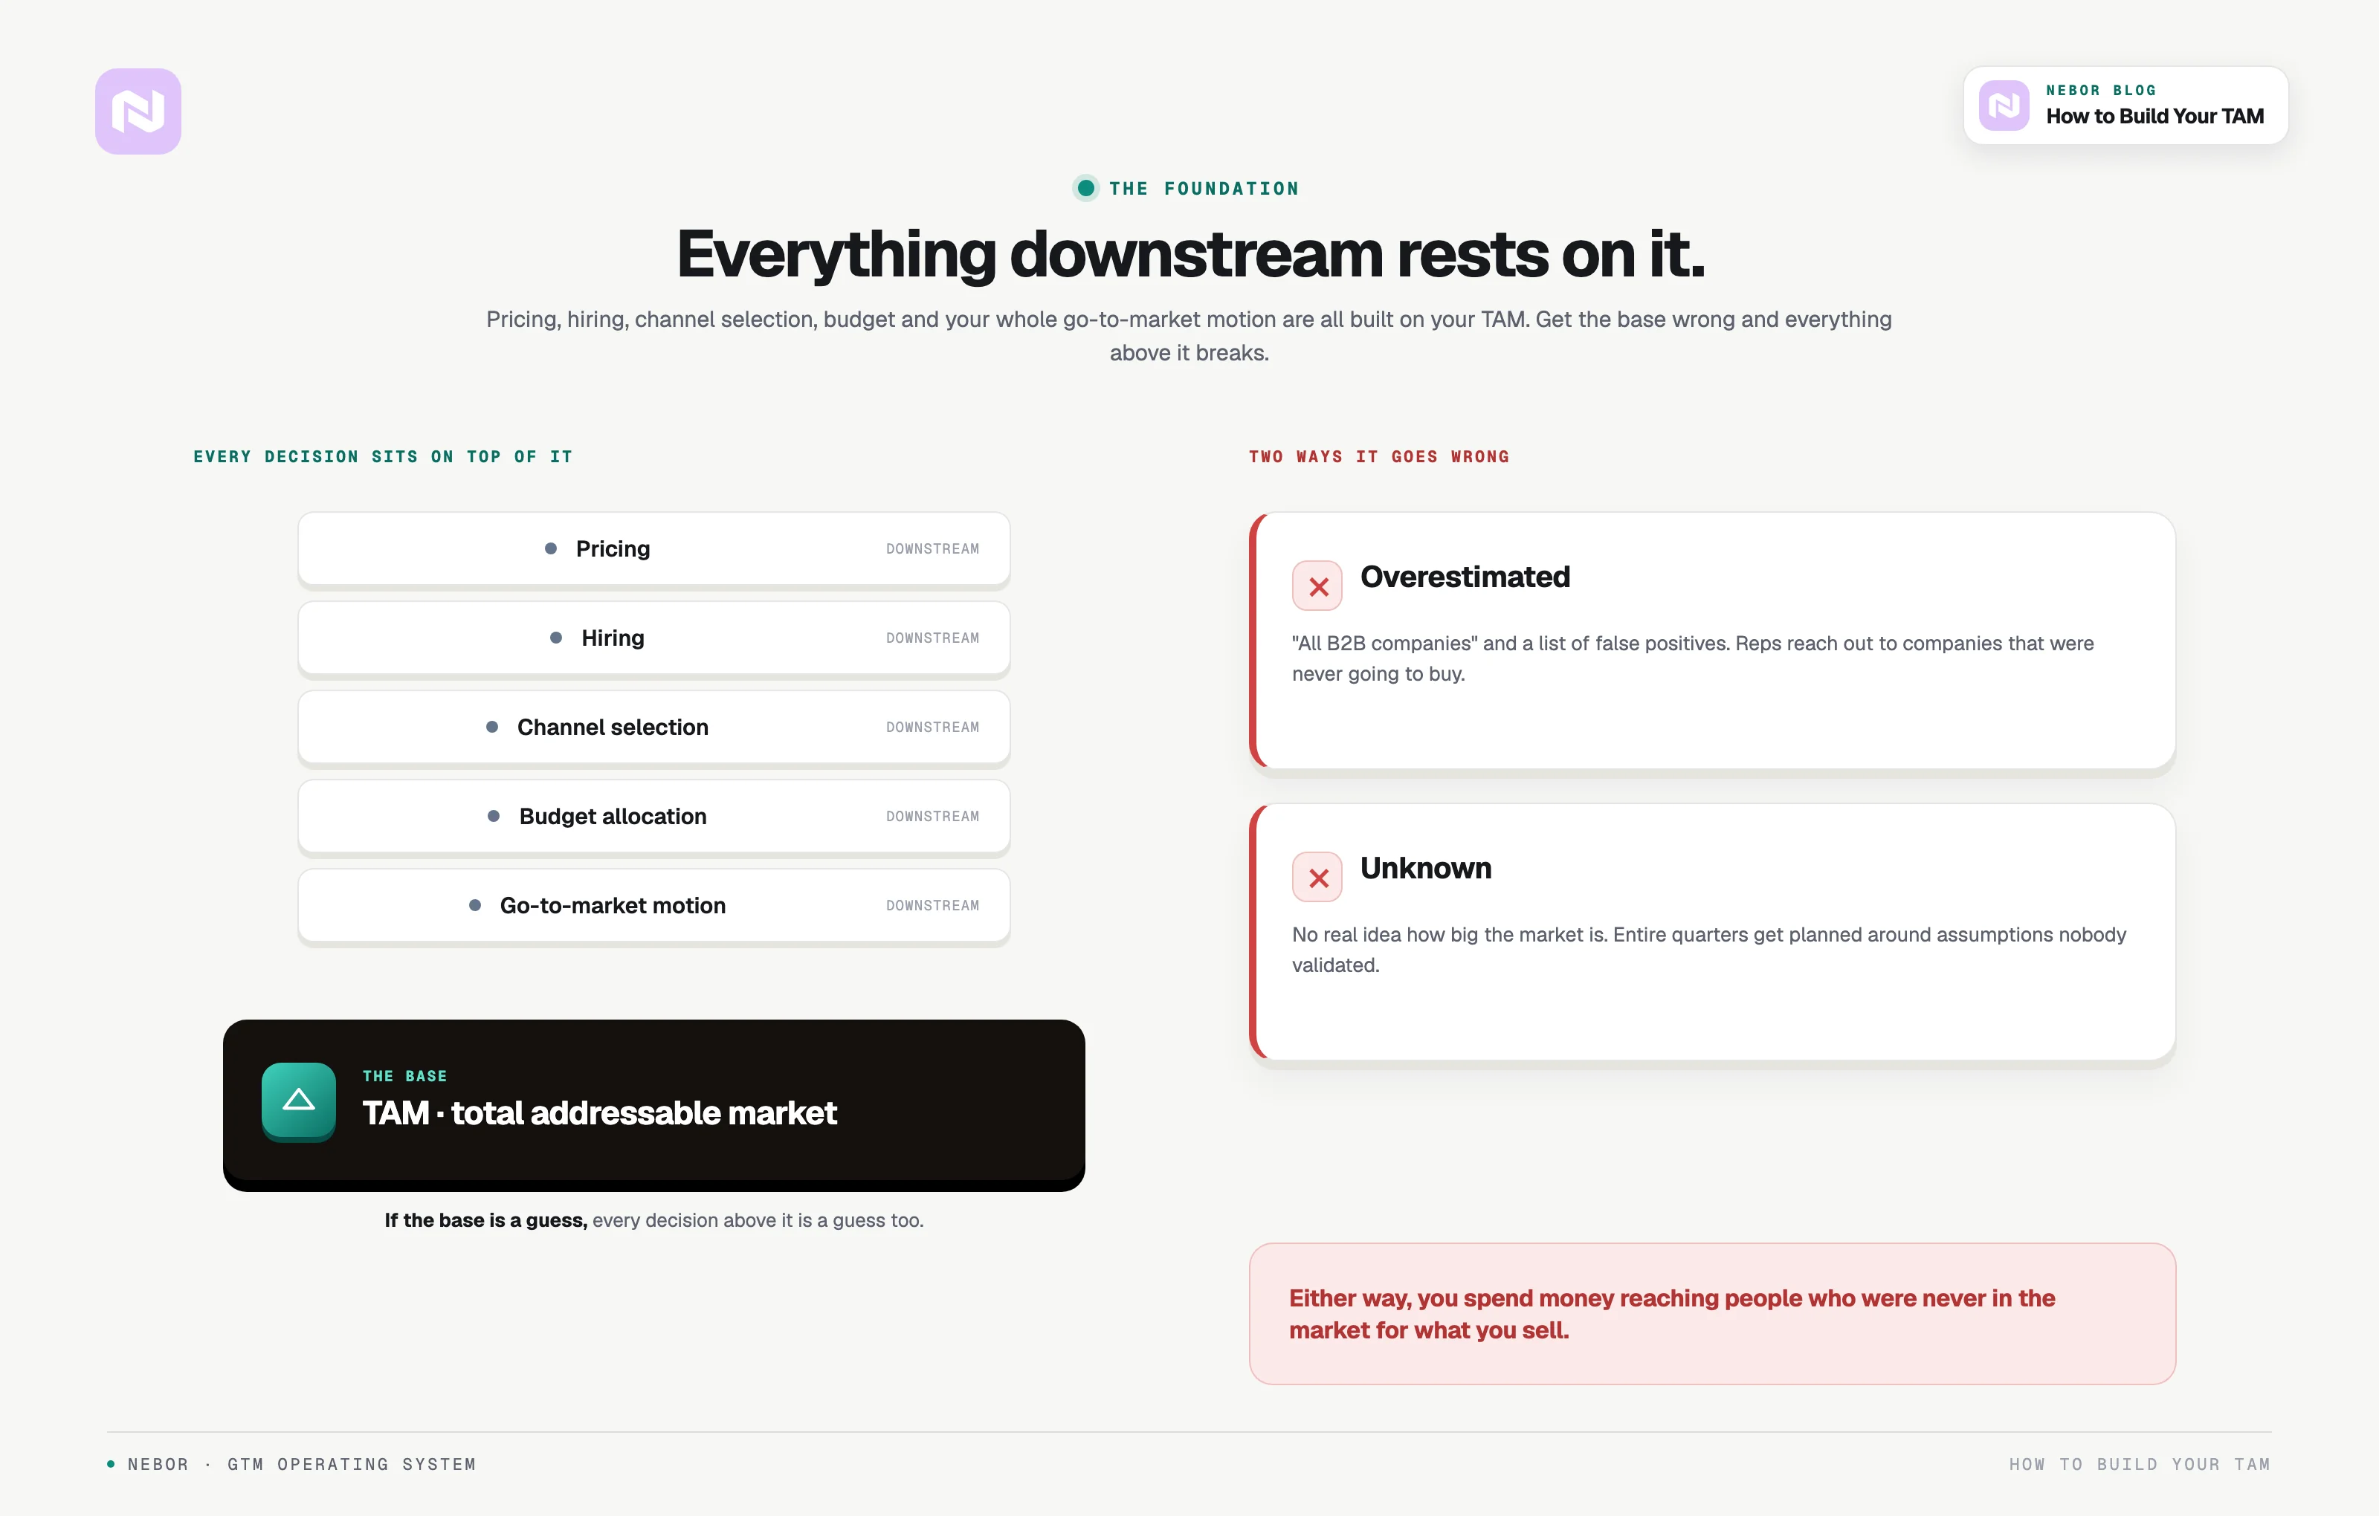Click the red 'Either way, you spend money' callout
Viewport: 2379px width, 1516px height.
pos(1712,1314)
